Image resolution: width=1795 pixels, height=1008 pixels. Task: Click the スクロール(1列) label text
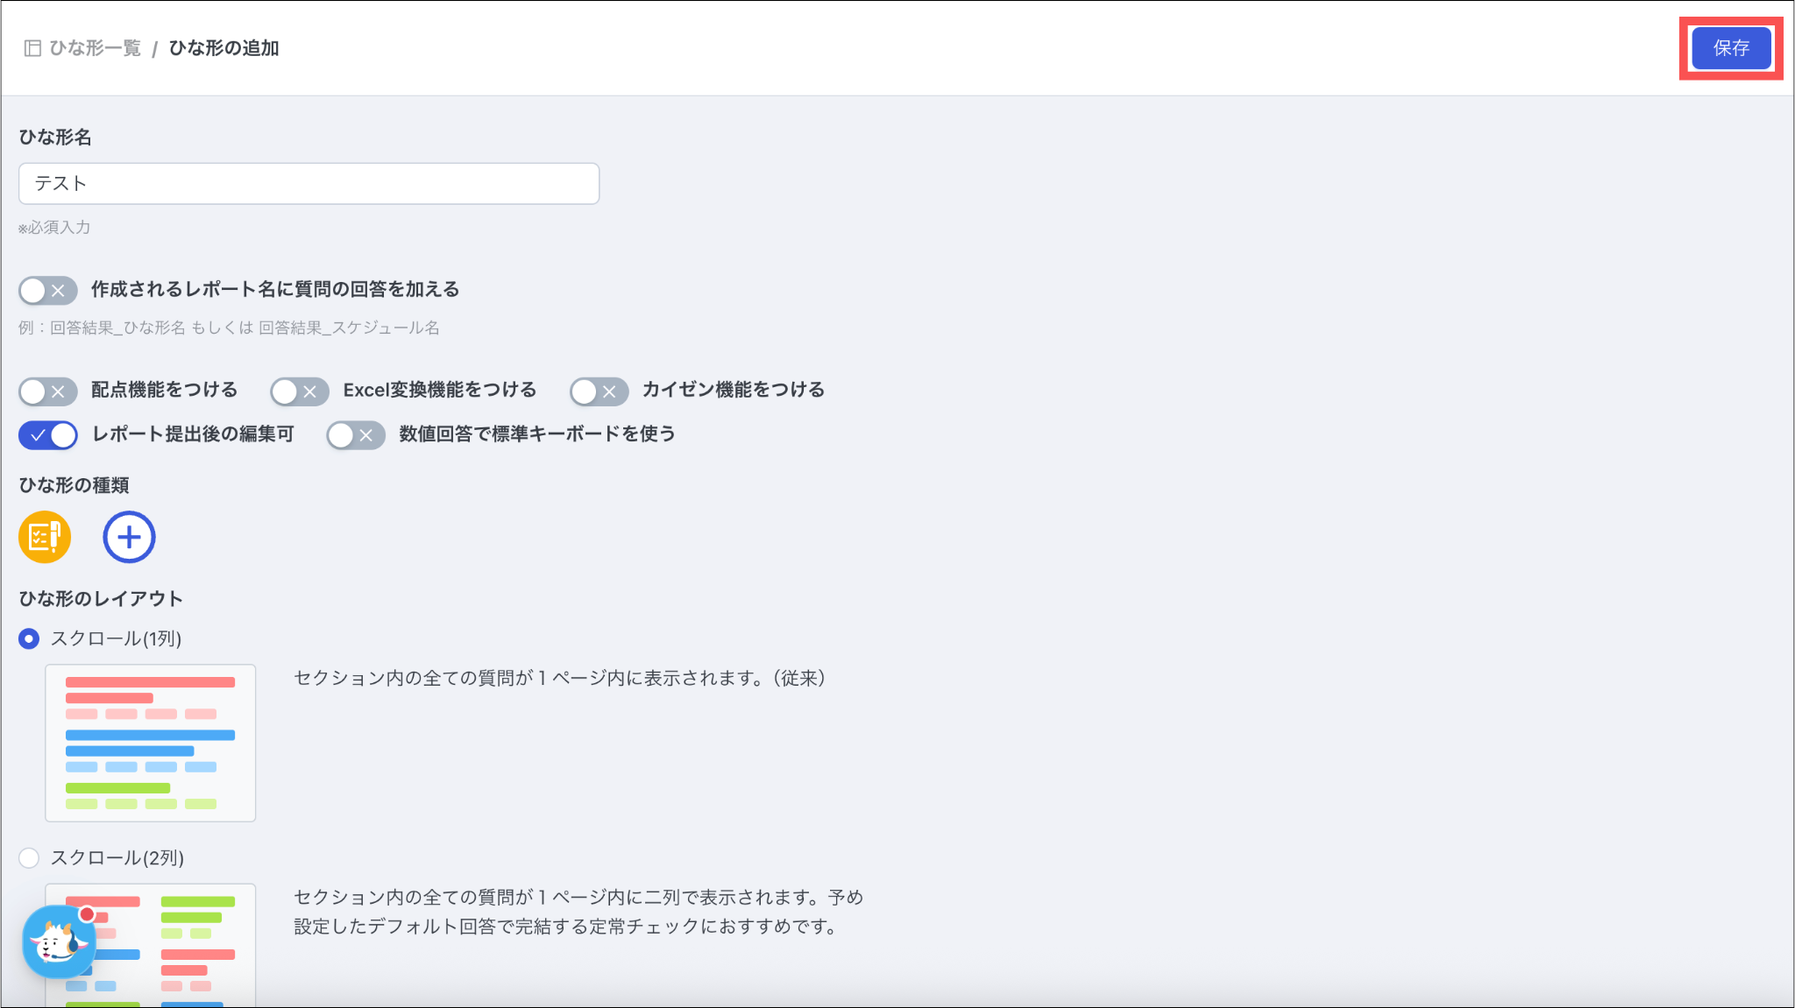[x=116, y=639]
